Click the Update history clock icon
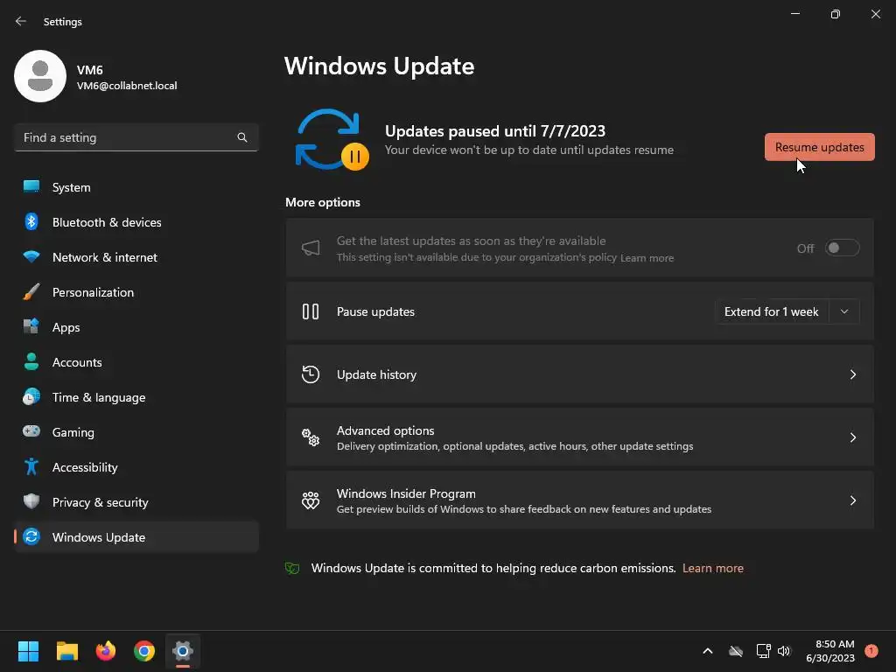Screen dimensions: 896x672 click(x=311, y=374)
